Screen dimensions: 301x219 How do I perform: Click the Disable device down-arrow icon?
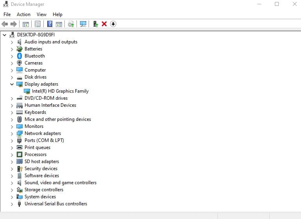point(113,24)
